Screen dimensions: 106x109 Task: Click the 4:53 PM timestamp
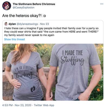(x=8, y=105)
